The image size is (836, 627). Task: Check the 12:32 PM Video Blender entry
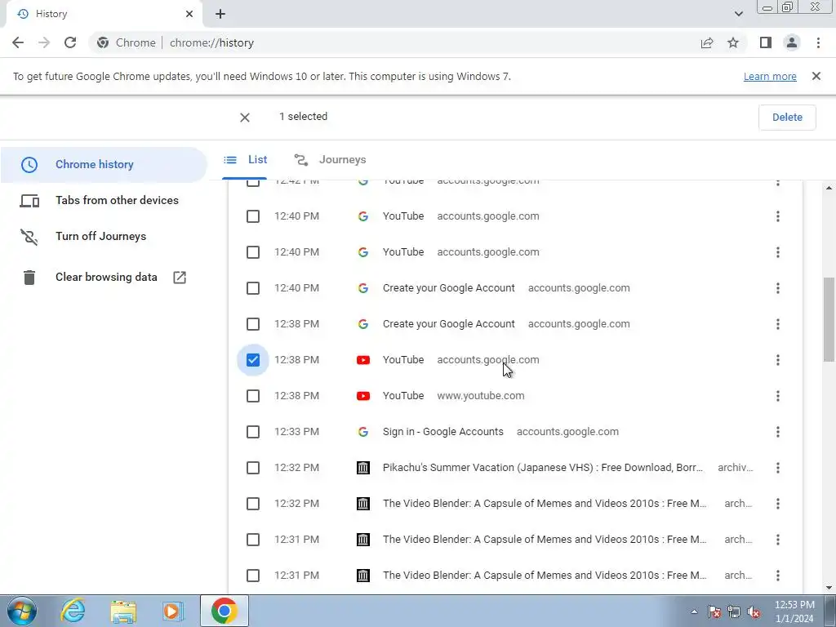click(253, 504)
